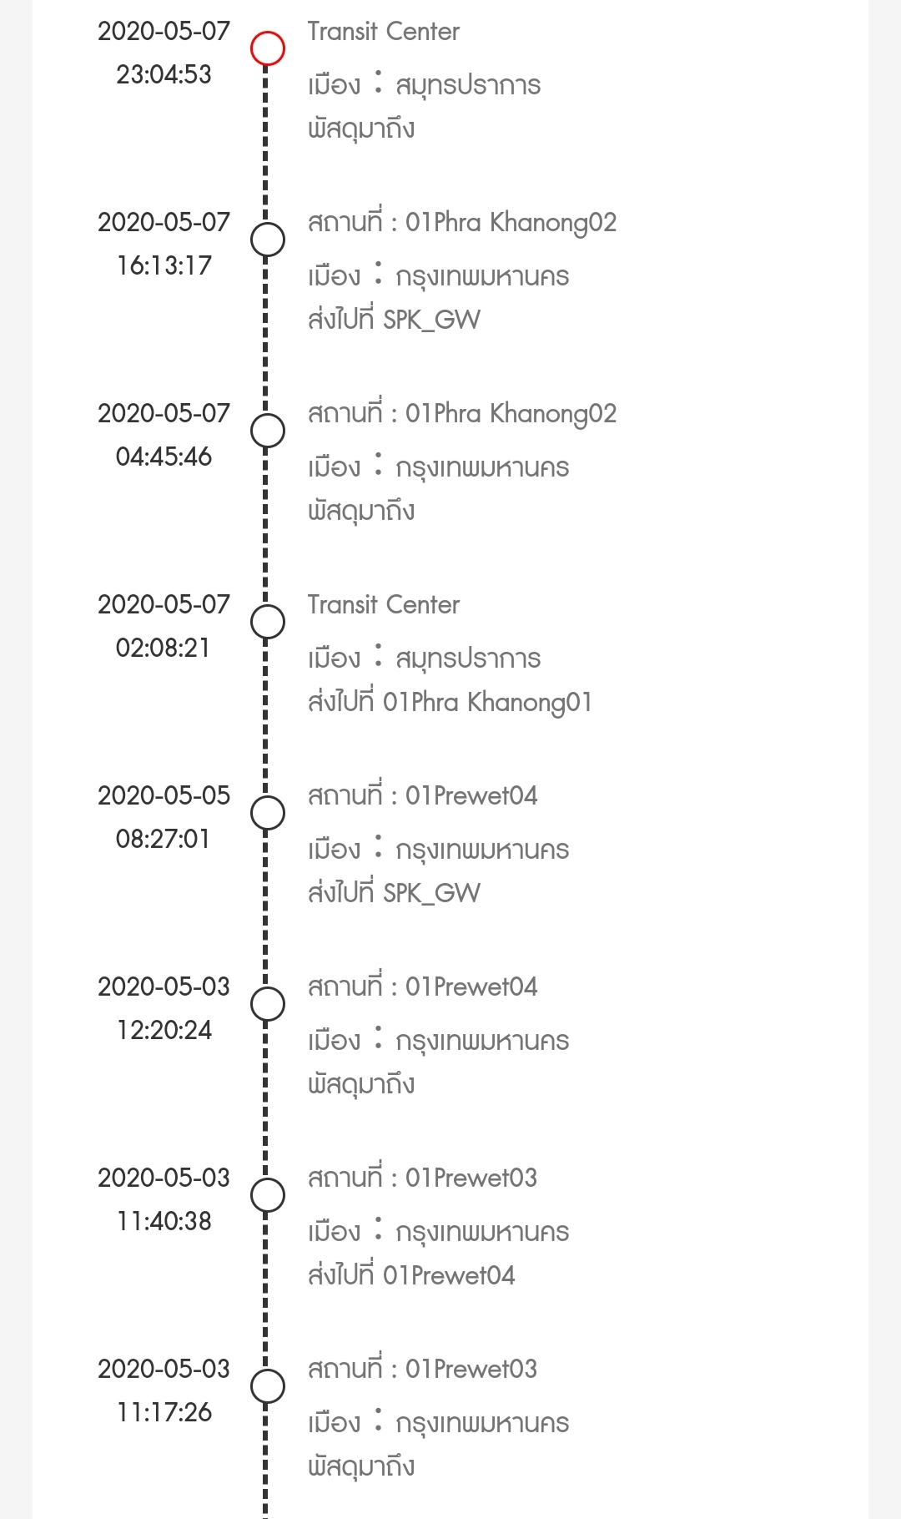
Task: Click 'ส่งไปที่ SPK_GW' under Phra Khanong02
Action: pyautogui.click(x=394, y=320)
